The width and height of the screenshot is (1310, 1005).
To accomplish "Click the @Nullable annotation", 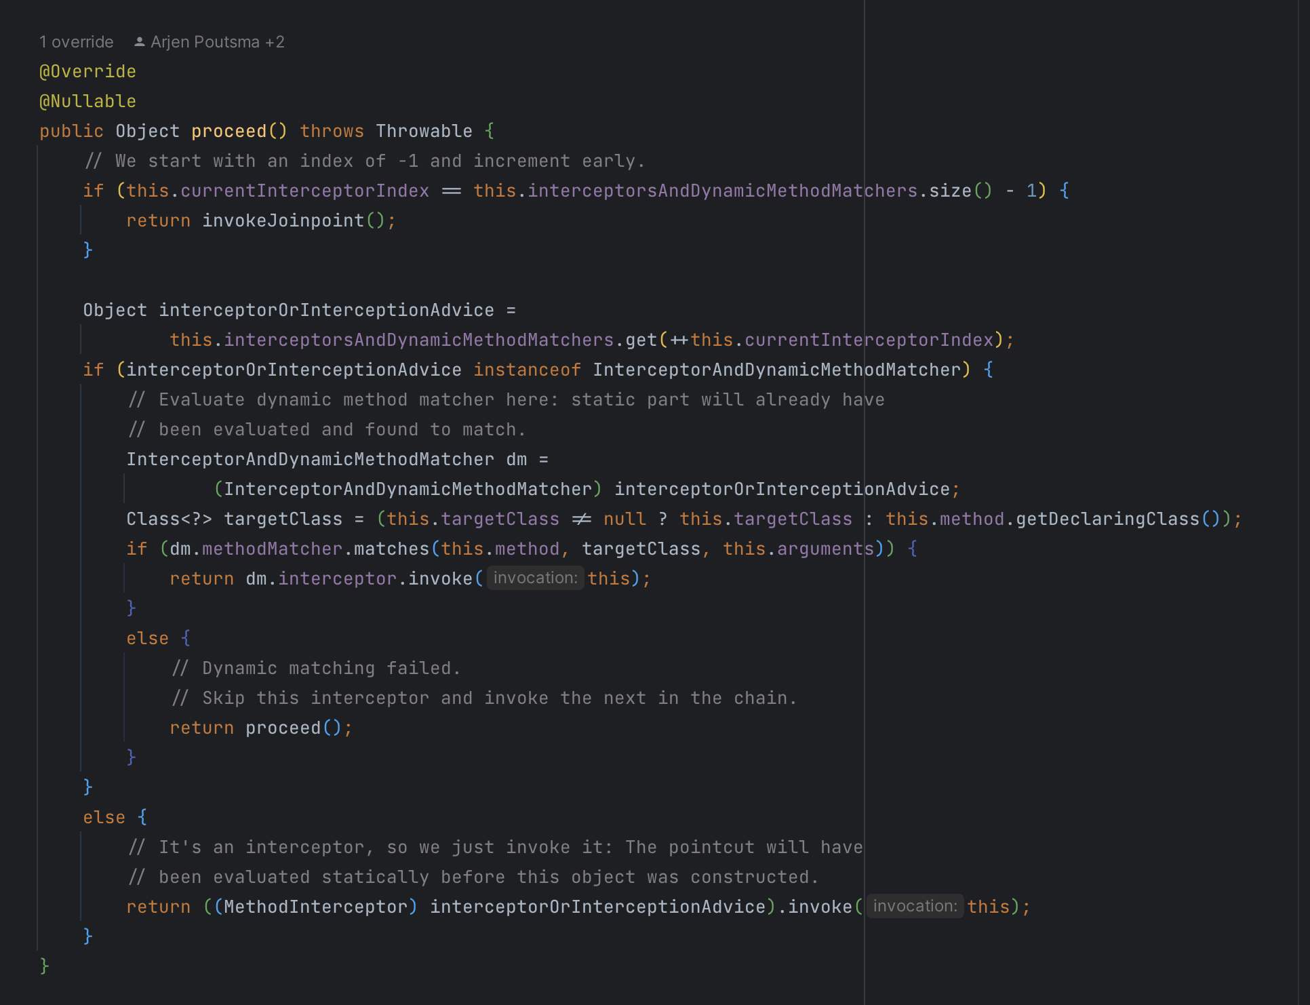I will pos(87,101).
